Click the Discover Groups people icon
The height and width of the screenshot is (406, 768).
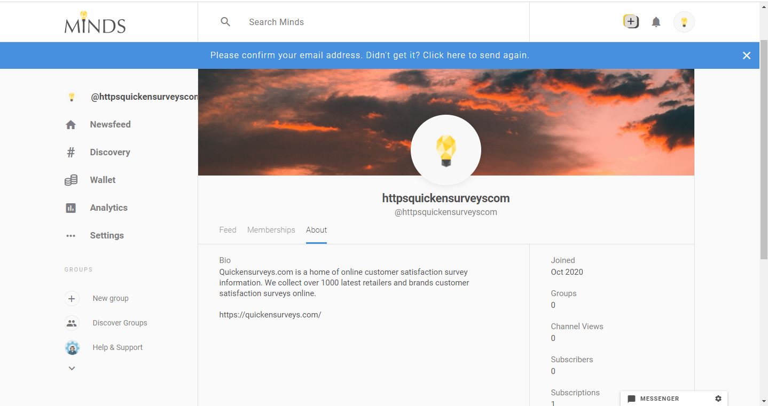point(72,323)
